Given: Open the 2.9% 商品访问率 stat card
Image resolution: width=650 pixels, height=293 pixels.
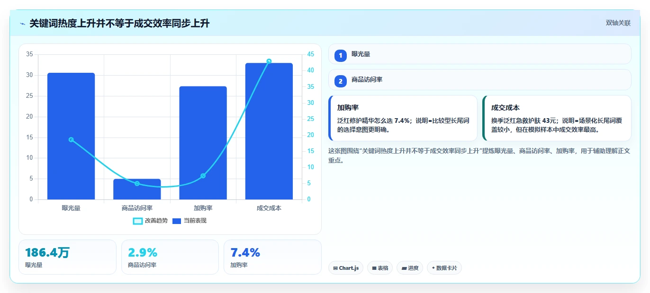Looking at the screenshot, I should 170,257.
